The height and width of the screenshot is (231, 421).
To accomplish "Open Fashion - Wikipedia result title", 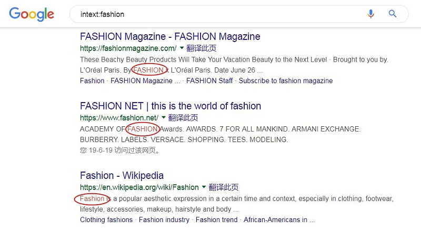I will [122, 176].
